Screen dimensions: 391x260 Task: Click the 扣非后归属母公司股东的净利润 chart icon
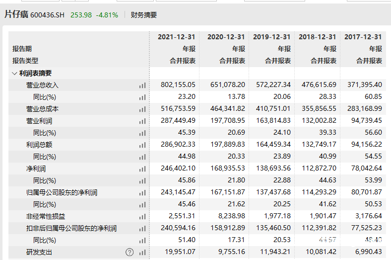coord(142,229)
